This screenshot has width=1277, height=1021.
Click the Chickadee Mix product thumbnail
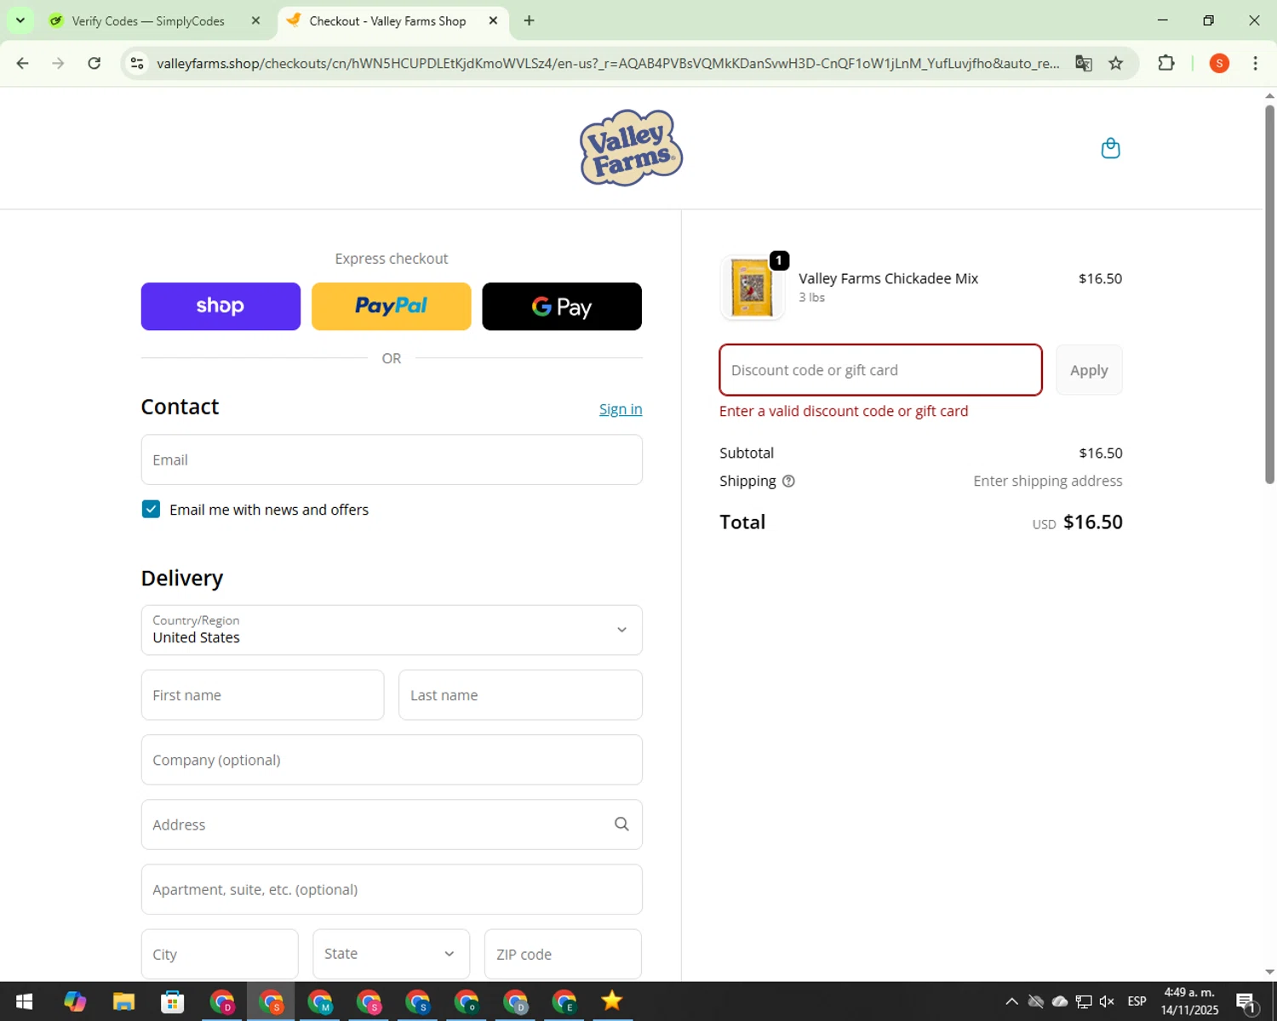[x=752, y=288]
